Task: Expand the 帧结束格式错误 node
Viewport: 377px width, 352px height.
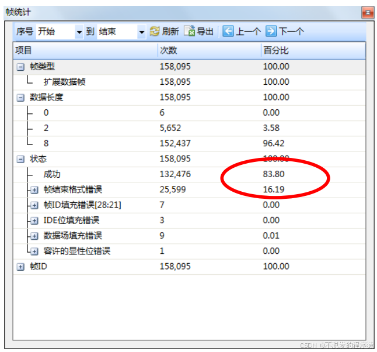Action: pos(34,190)
